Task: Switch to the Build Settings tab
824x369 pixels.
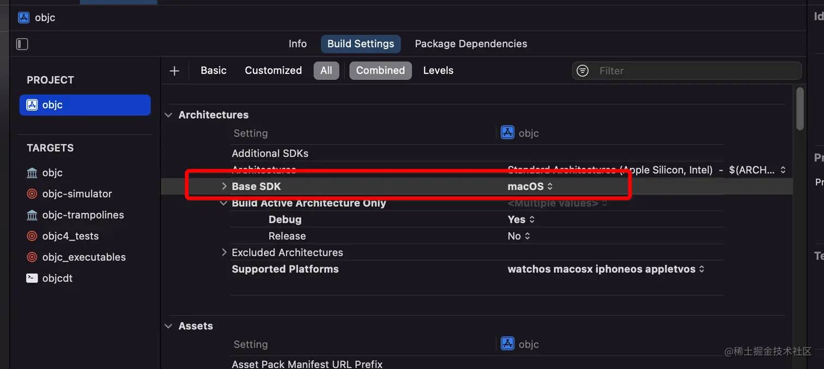Action: coord(361,44)
